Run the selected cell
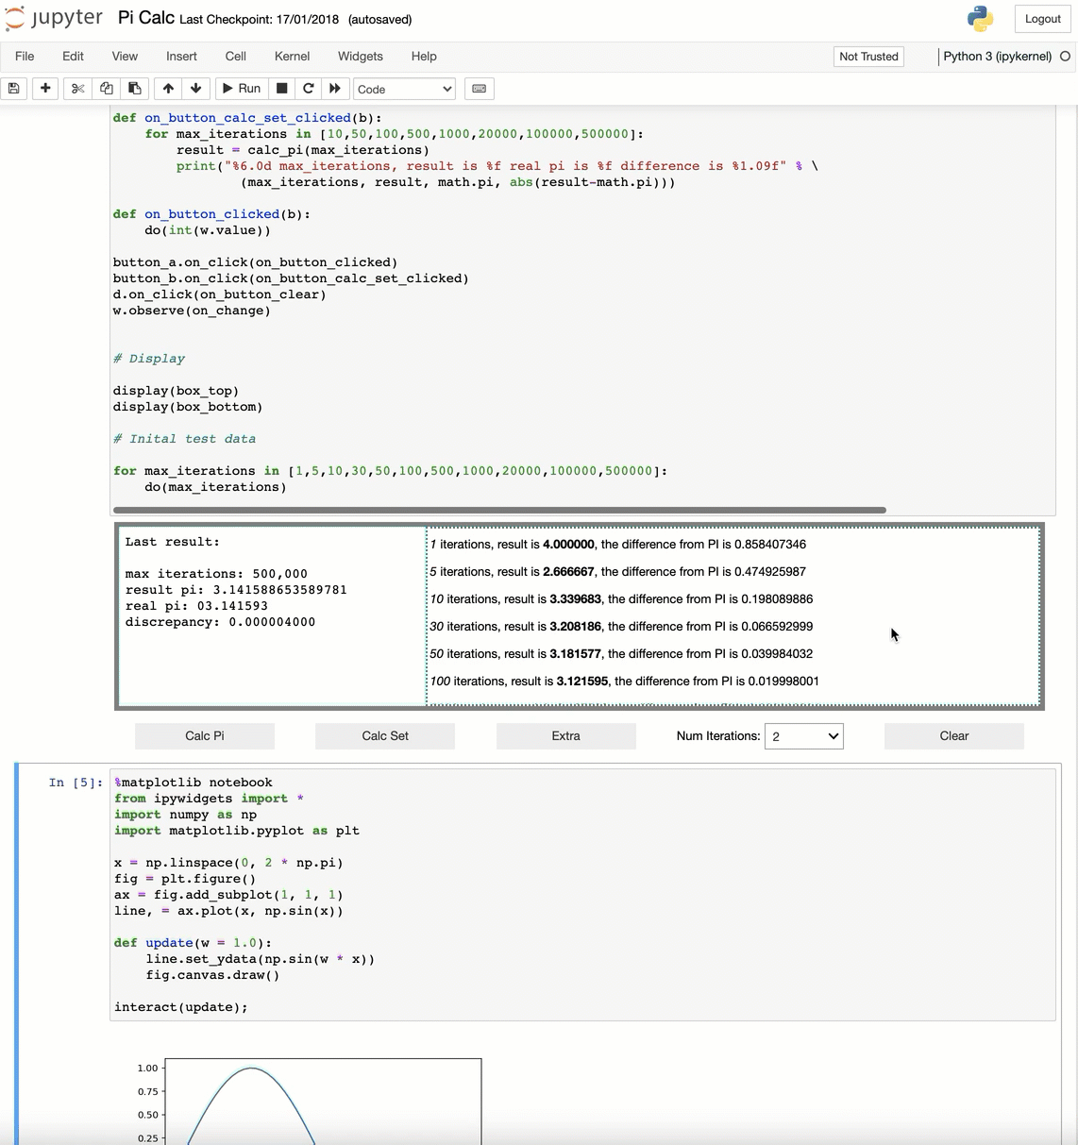This screenshot has width=1078, height=1145. [241, 89]
